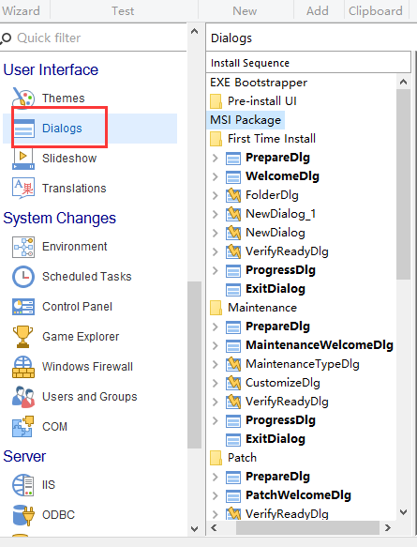
Task: Expand the NewDialog tree node
Action: pyautogui.click(x=215, y=233)
